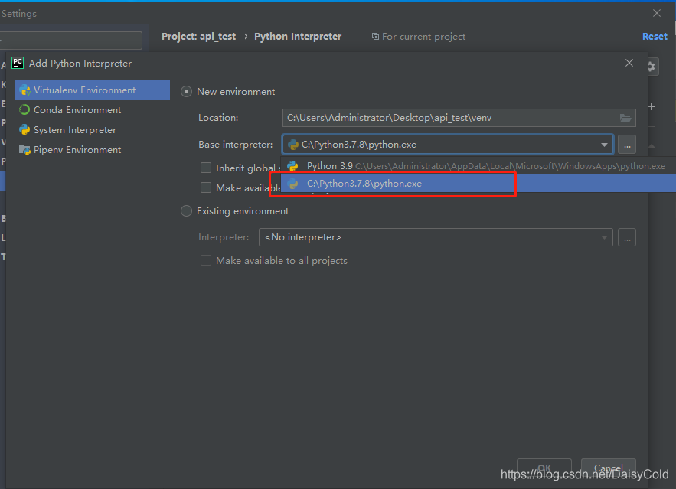Open the existing Interpreter dropdown showing No interpreter
Viewport: 676px width, 489px height.
[x=436, y=237]
